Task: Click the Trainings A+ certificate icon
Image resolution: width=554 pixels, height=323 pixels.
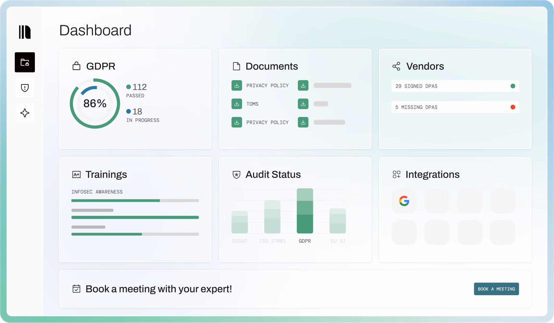Action: [76, 174]
